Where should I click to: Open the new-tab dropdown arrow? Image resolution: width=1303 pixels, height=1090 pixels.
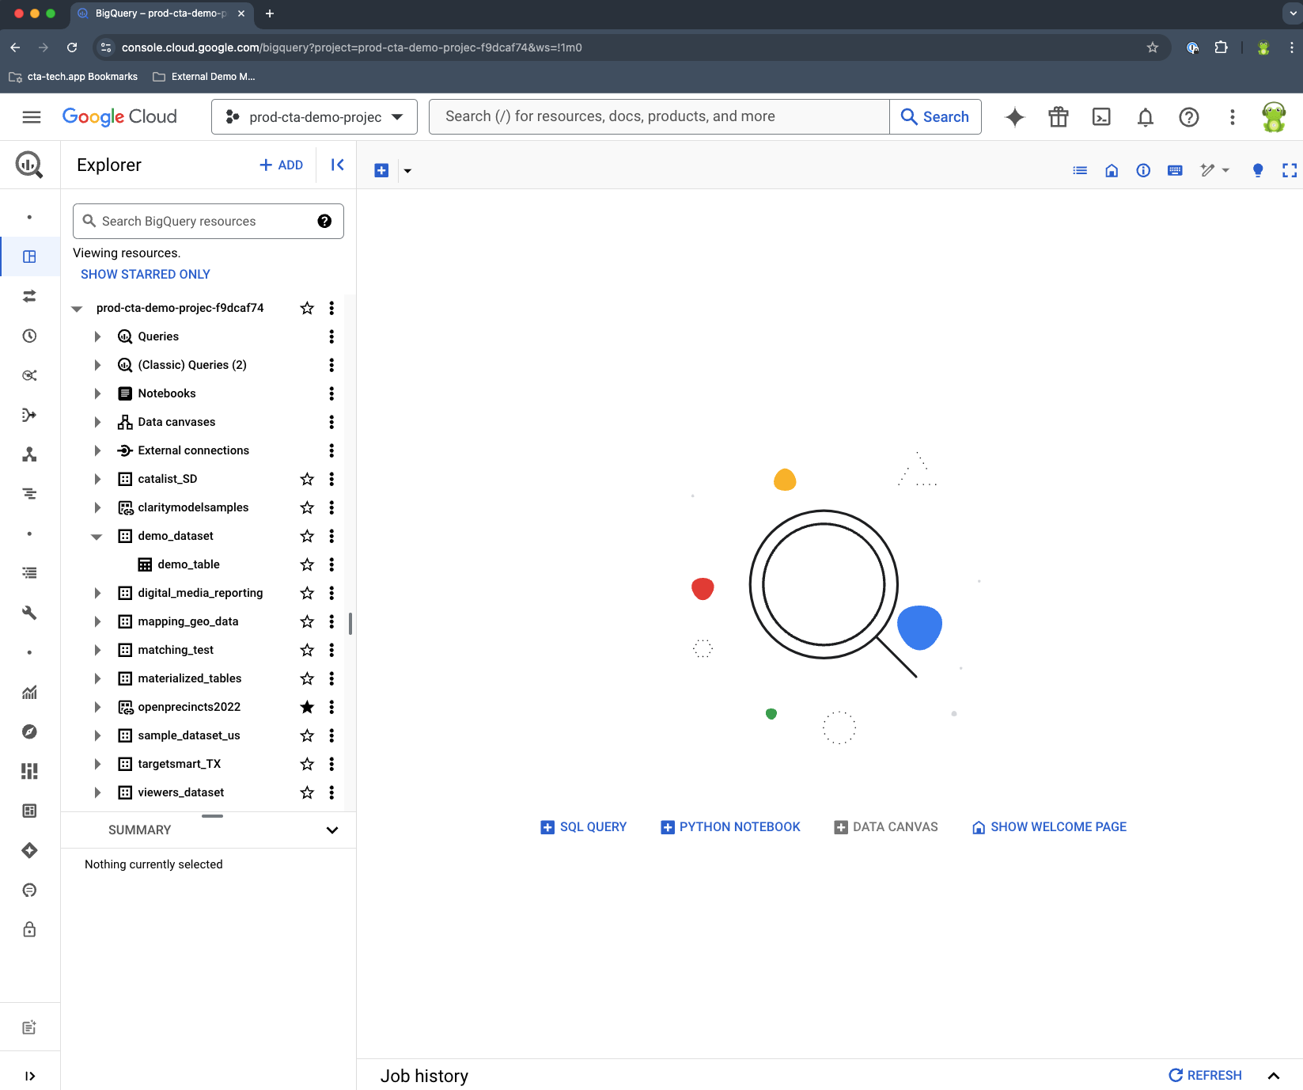(x=407, y=170)
